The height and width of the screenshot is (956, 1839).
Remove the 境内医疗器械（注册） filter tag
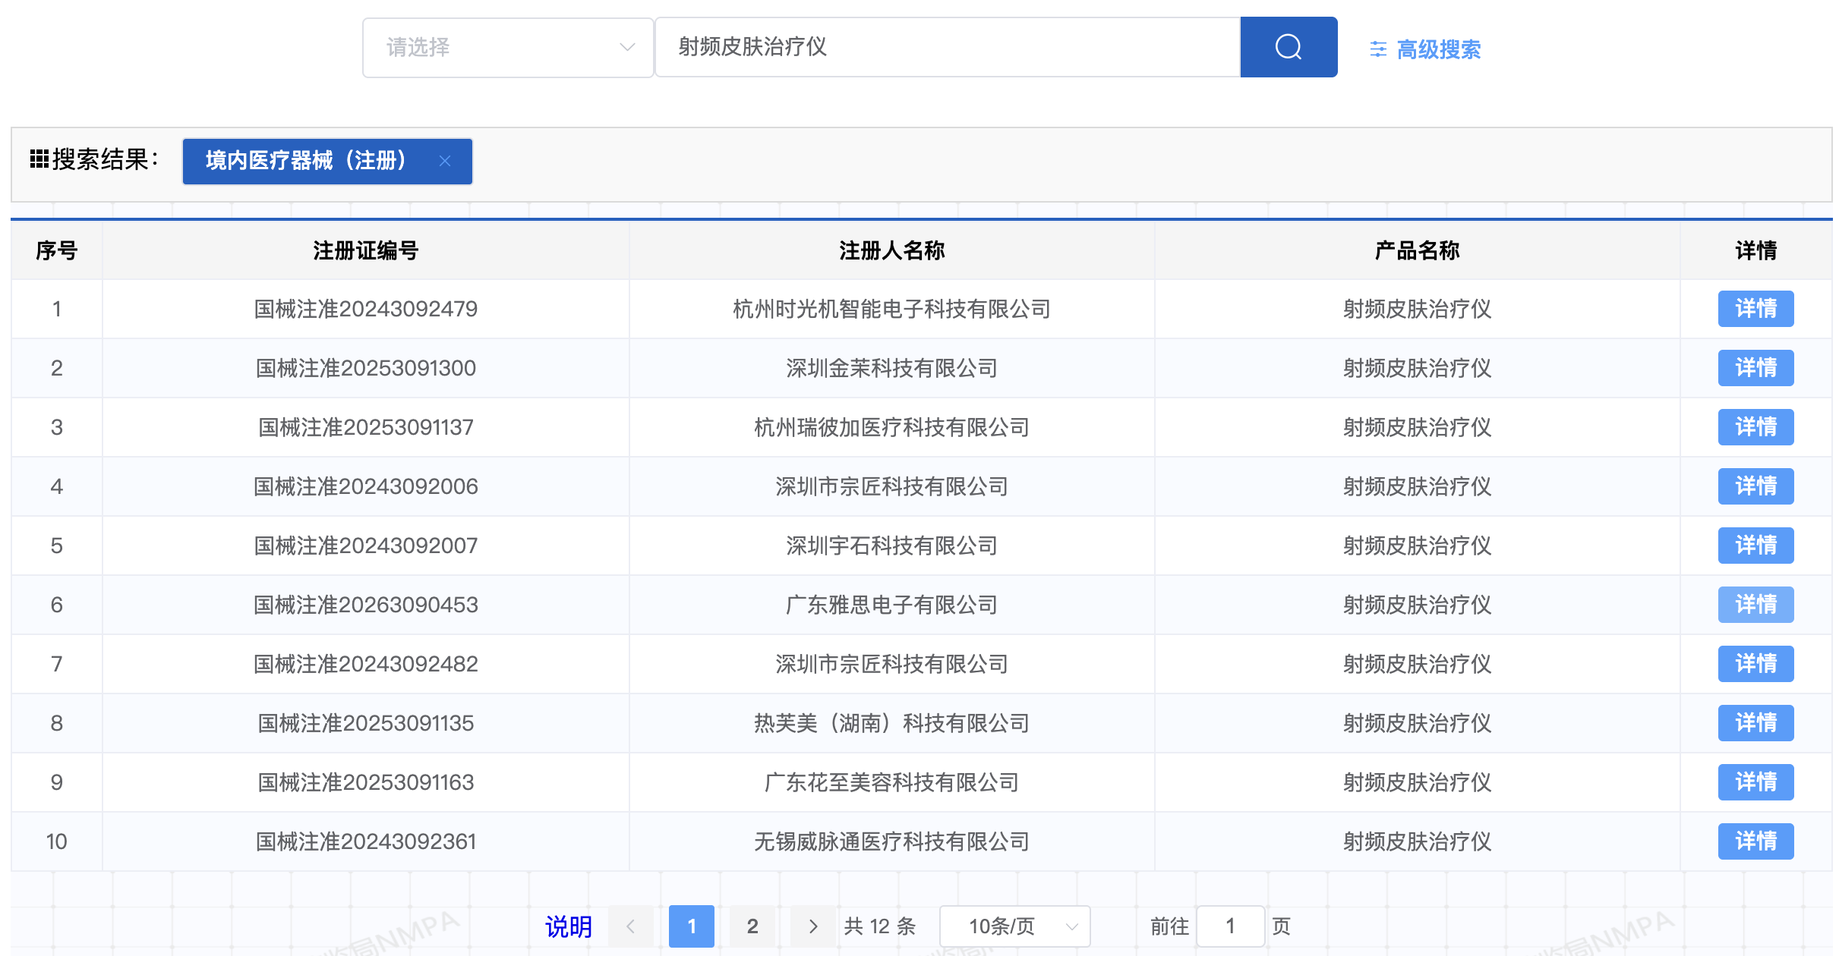point(445,161)
